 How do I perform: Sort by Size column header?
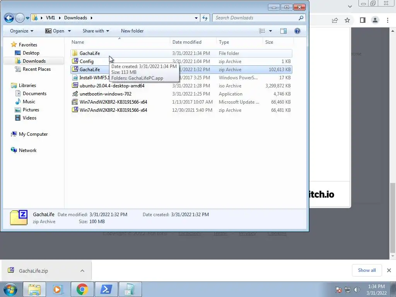[x=278, y=42]
